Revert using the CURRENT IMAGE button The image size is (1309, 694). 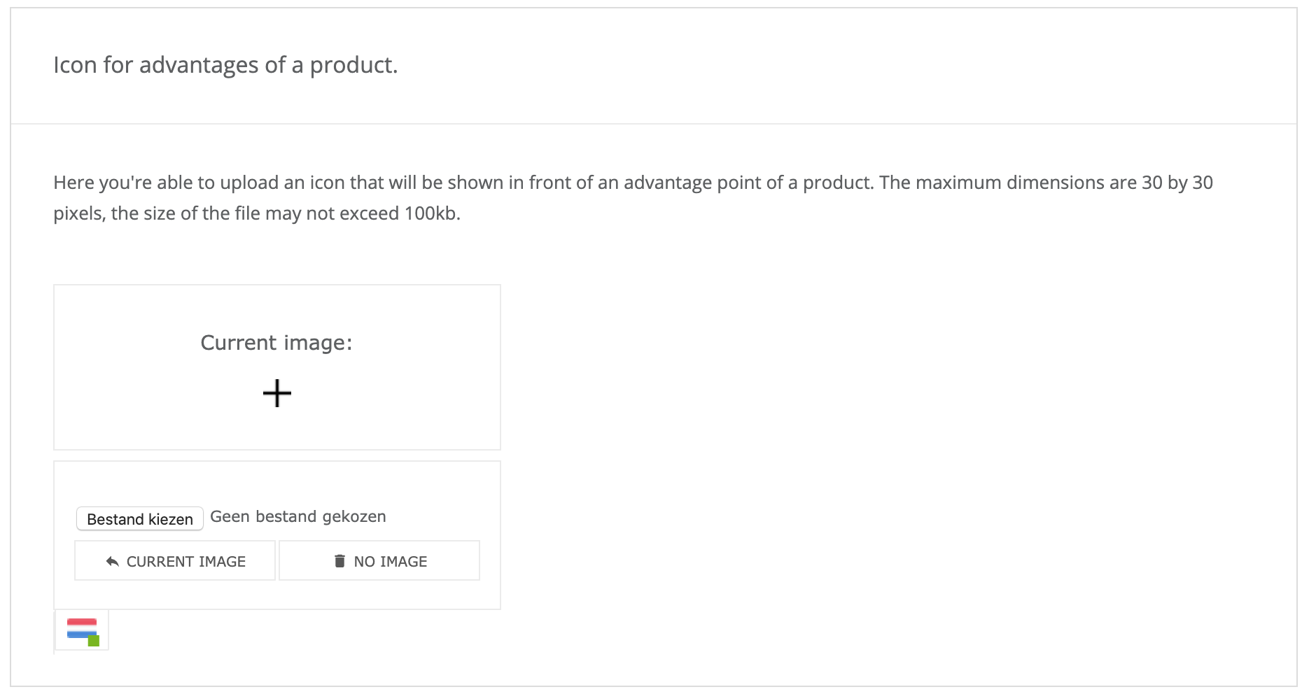click(175, 560)
